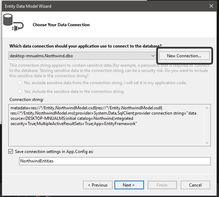Select Yes, include sensitive data radio button
219x197 pixels.
click(20, 92)
